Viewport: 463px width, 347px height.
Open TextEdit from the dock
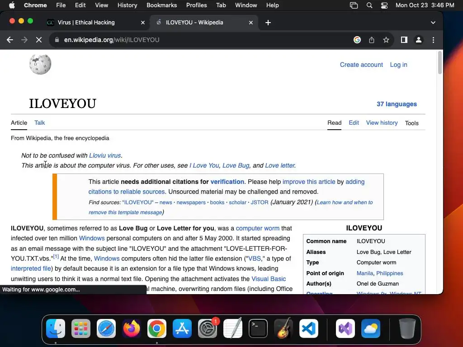point(233,328)
